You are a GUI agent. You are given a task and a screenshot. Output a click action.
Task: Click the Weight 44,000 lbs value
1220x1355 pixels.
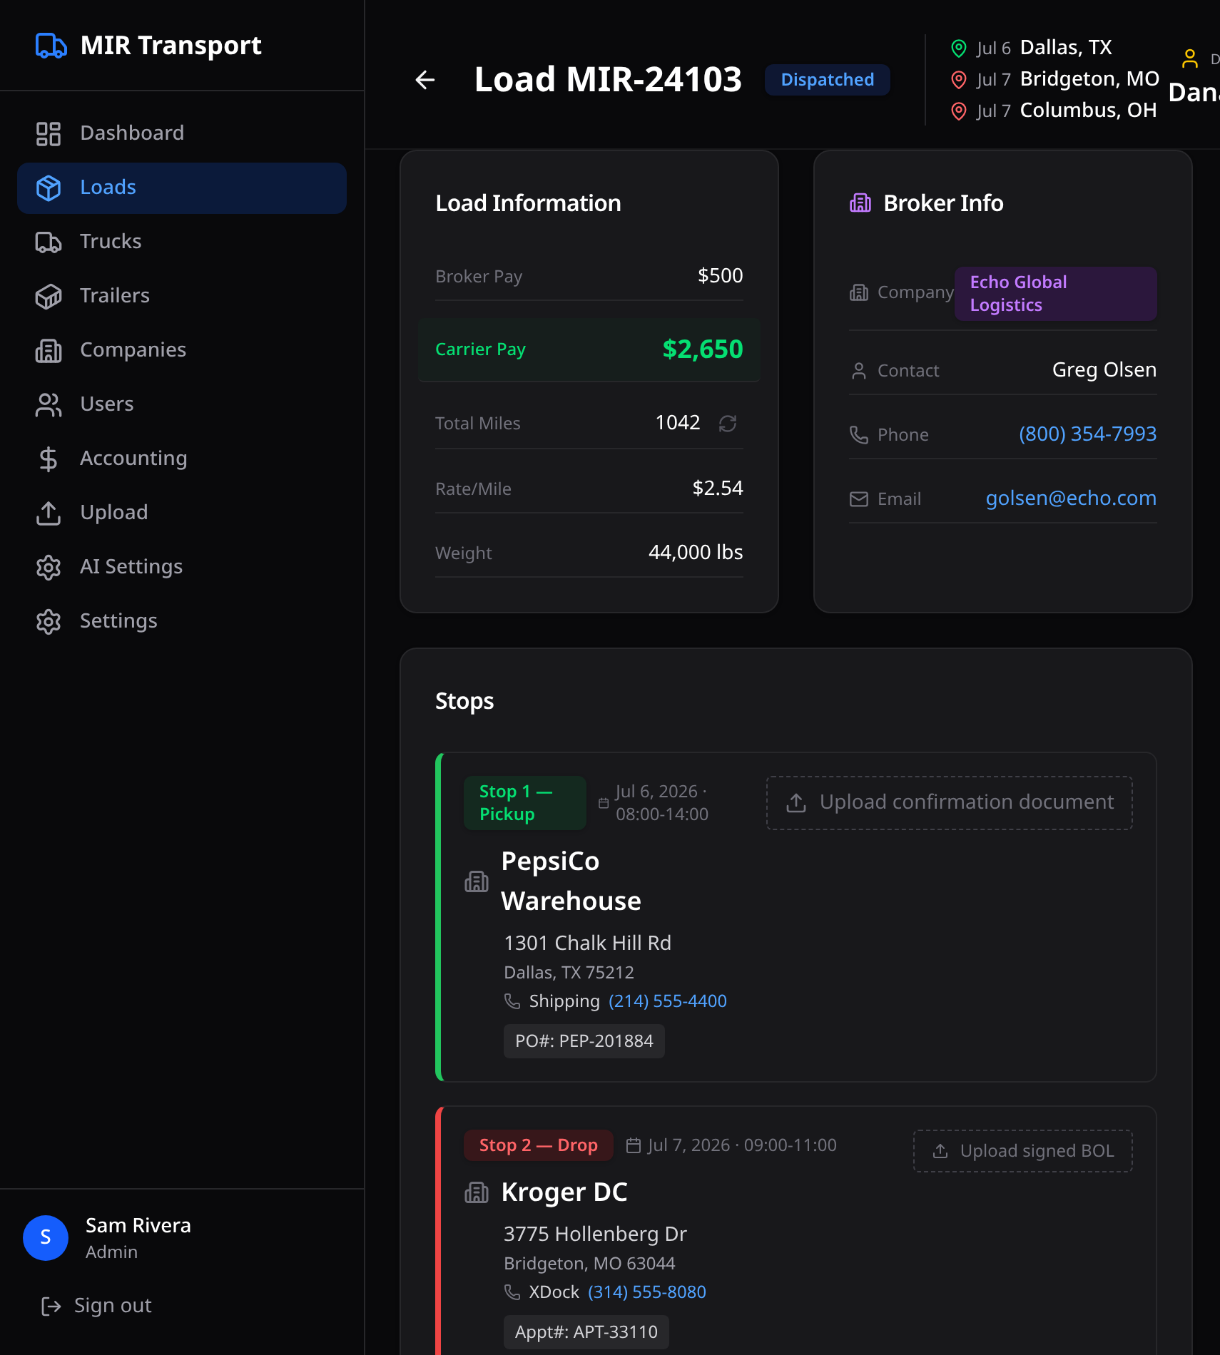click(696, 553)
